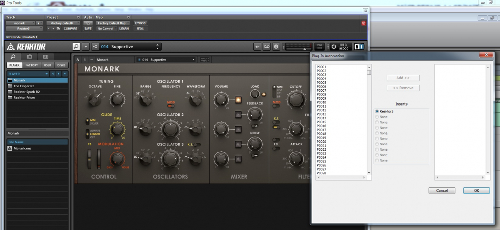Select The Finger R2 folder

point(37,86)
